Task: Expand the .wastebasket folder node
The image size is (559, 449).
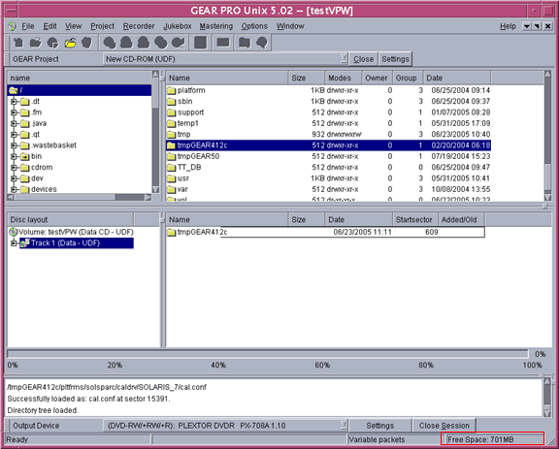Action: pyautogui.click(x=14, y=145)
